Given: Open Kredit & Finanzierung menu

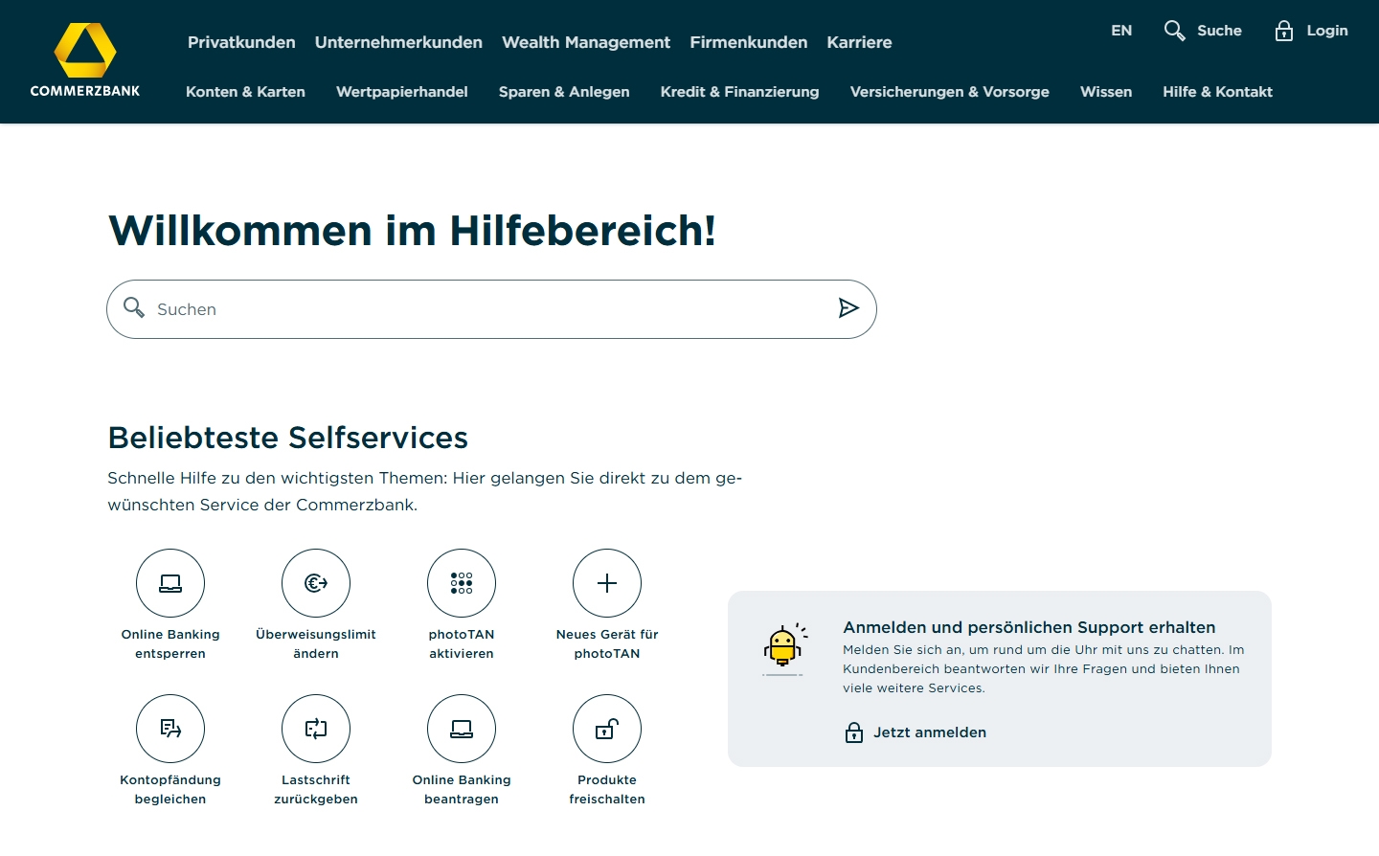Looking at the screenshot, I should coord(739,92).
